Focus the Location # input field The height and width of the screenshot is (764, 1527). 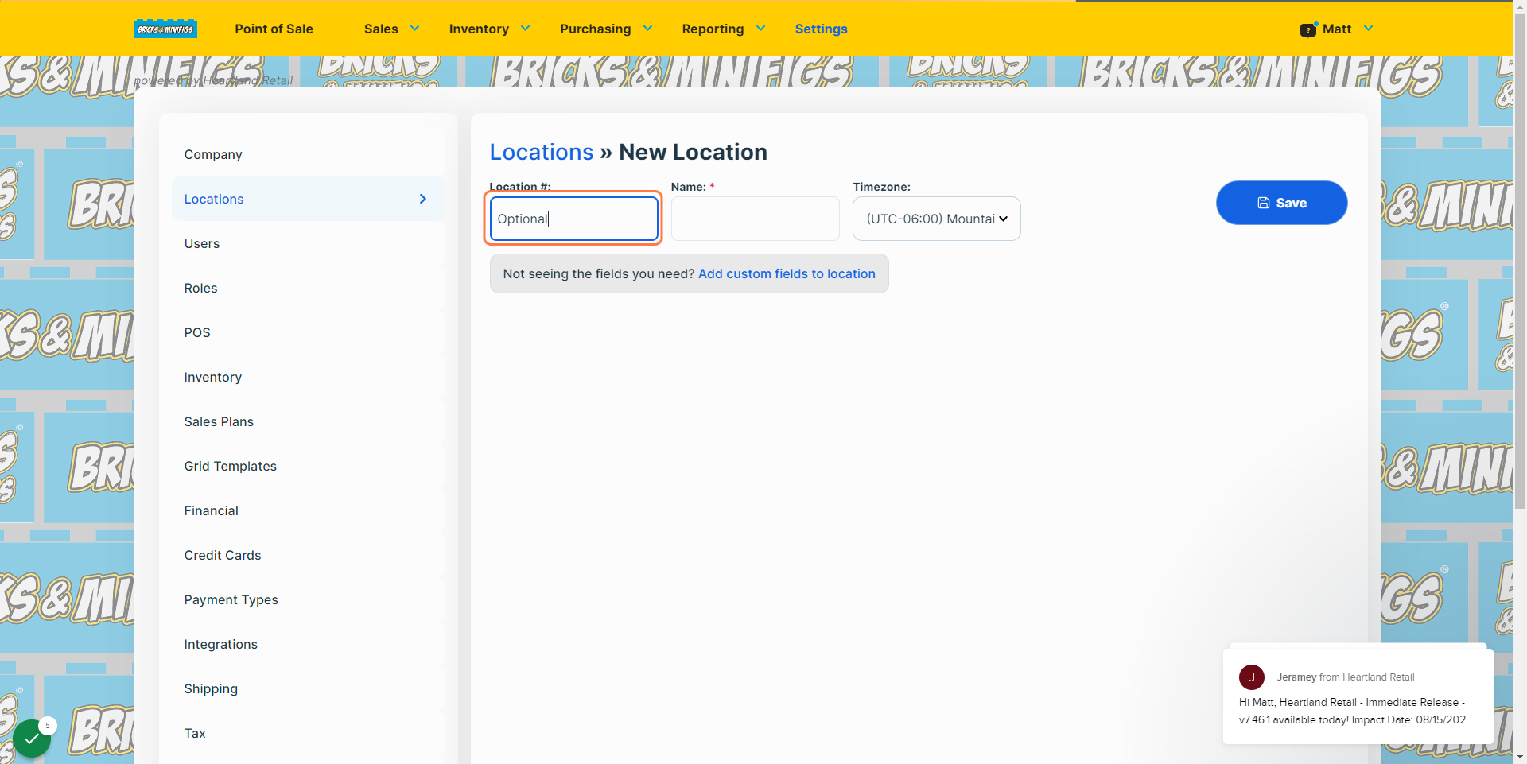(573, 219)
